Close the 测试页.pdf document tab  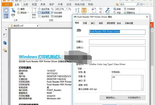click(x=37, y=26)
